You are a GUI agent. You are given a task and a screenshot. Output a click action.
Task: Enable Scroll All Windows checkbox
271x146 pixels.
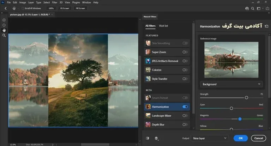point(23,8)
